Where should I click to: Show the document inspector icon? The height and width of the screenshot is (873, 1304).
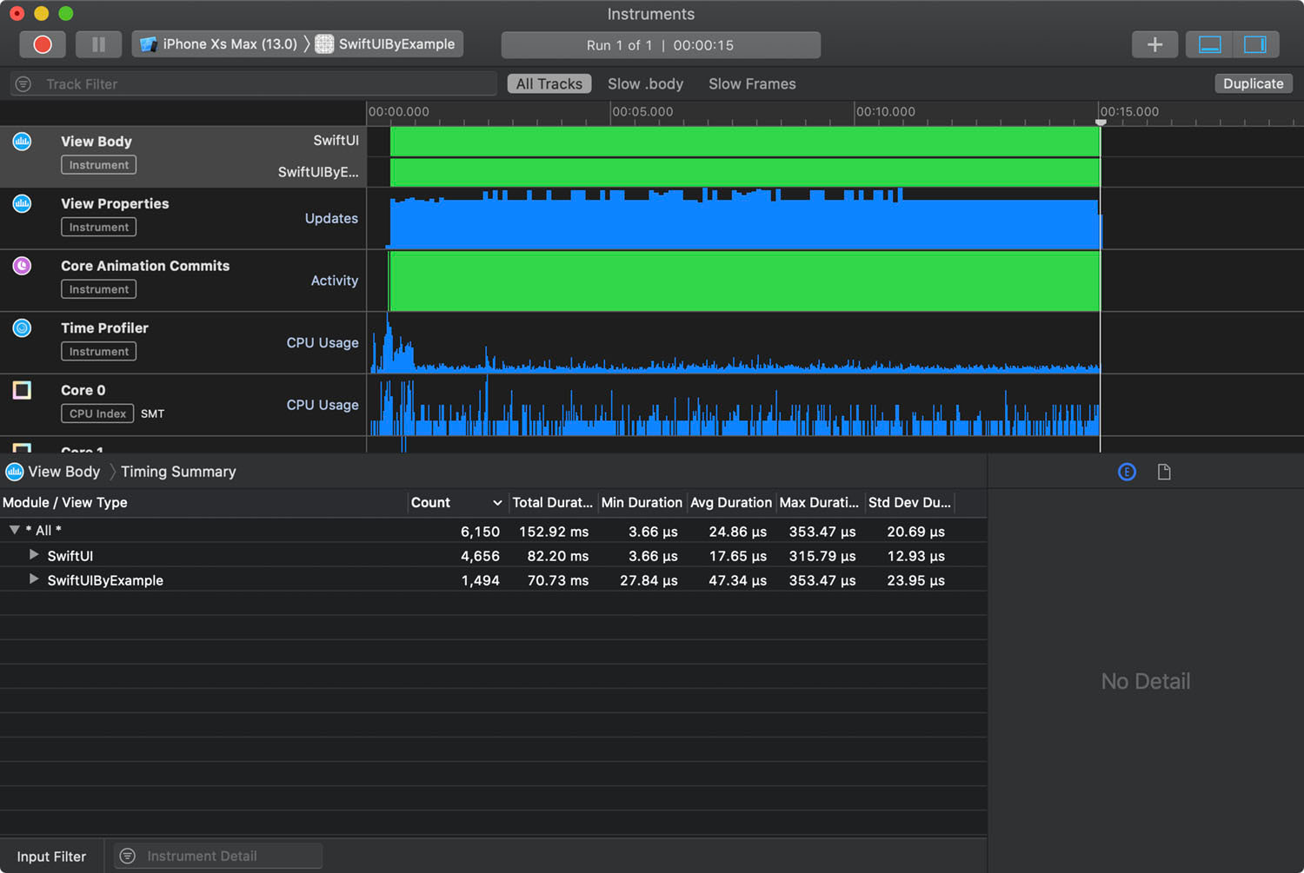click(1164, 472)
